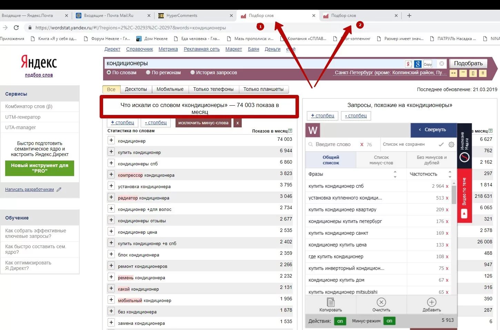This screenshot has width=500, height=330.
Task: Click '- столбец' link under similar queries
Action: click(356, 116)
